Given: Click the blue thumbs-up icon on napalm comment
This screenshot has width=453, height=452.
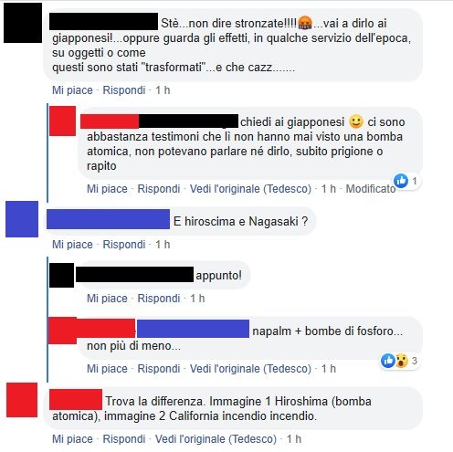Looking at the screenshot, I should [x=388, y=361].
